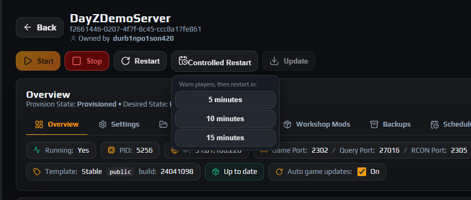Click the folder icon tab next to Settings
This screenshot has height=200, width=471.
pyautogui.click(x=164, y=124)
